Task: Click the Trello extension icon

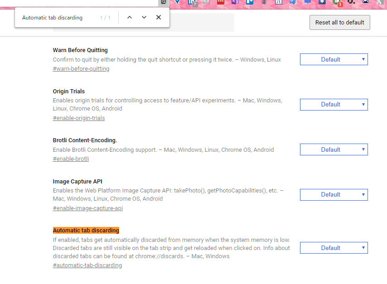Action: point(250,2)
